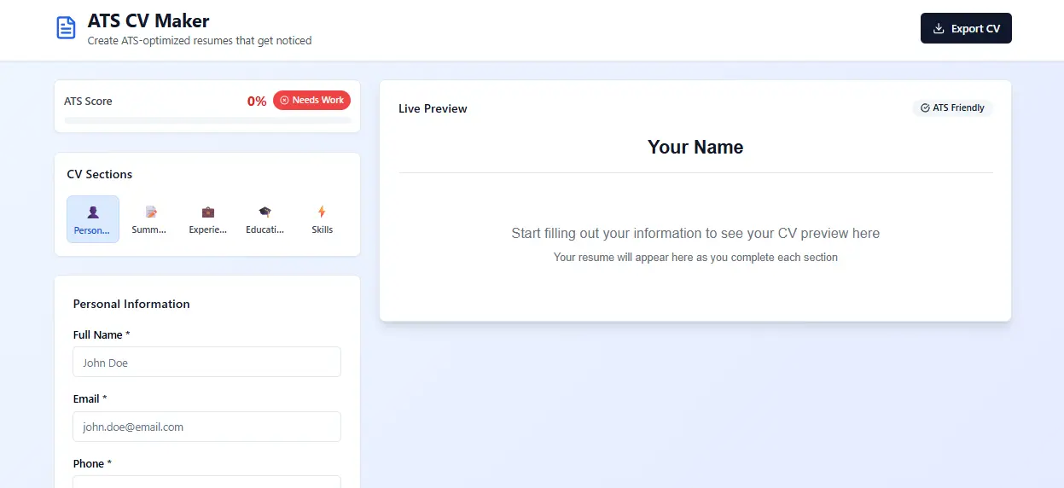Image resolution: width=1064 pixels, height=488 pixels.
Task: Open the Education graduation cap icon
Action: pyautogui.click(x=265, y=212)
